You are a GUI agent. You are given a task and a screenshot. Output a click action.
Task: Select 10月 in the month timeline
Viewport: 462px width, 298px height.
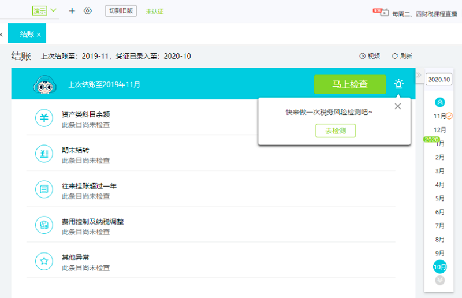[440, 267]
